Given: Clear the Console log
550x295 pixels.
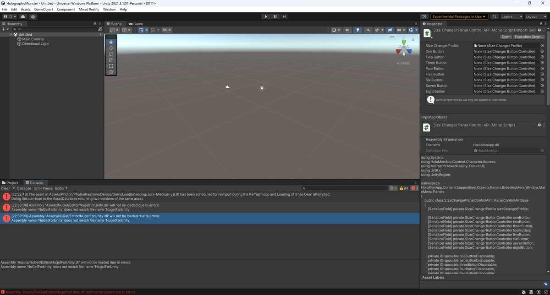Looking at the screenshot, I should [x=5, y=188].
